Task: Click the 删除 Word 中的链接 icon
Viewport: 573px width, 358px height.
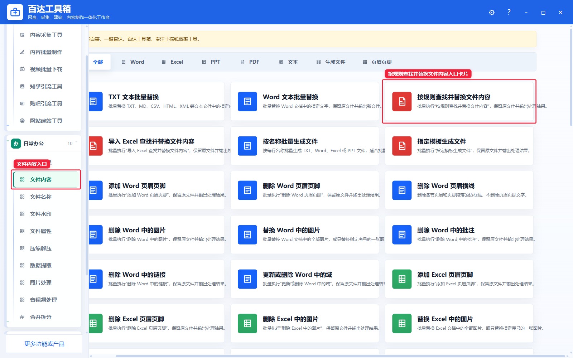Action: (95, 279)
